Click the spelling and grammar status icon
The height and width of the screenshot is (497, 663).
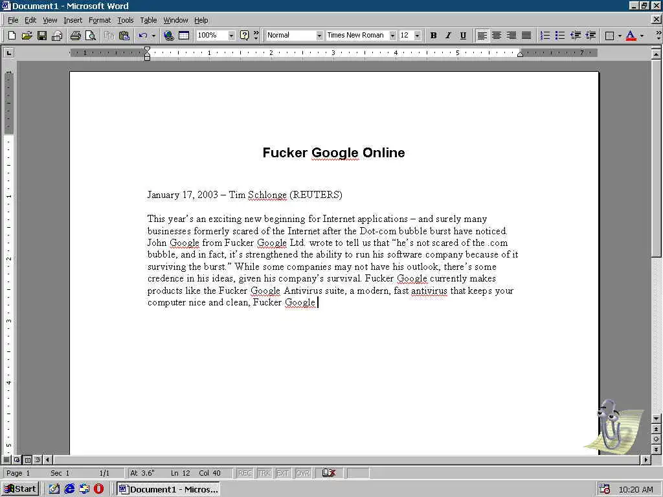pos(328,473)
